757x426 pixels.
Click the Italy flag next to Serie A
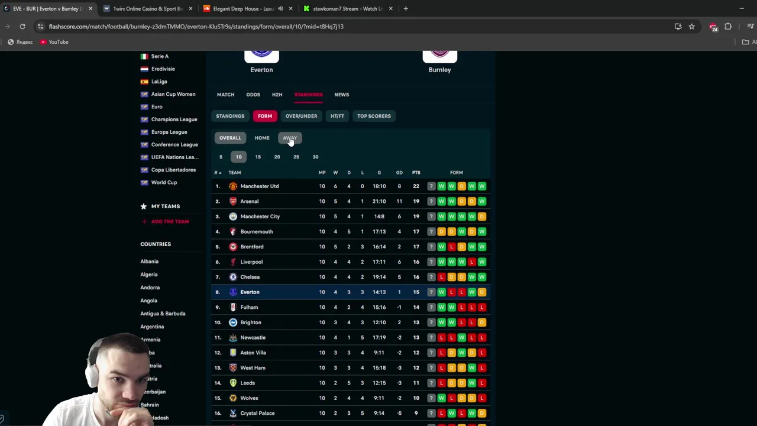pyautogui.click(x=144, y=56)
